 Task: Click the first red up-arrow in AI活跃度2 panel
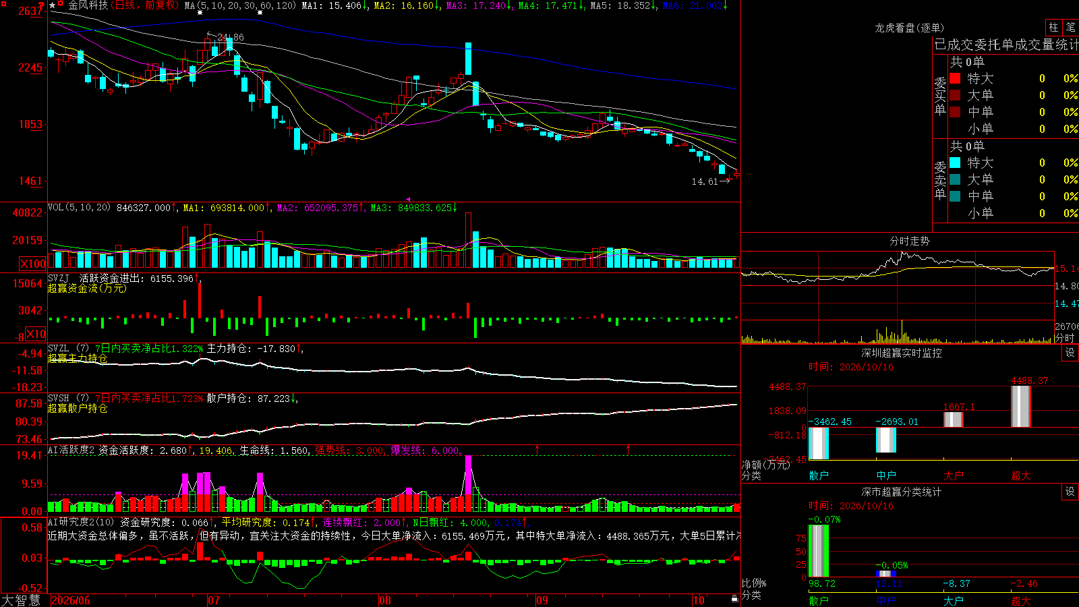(537, 449)
